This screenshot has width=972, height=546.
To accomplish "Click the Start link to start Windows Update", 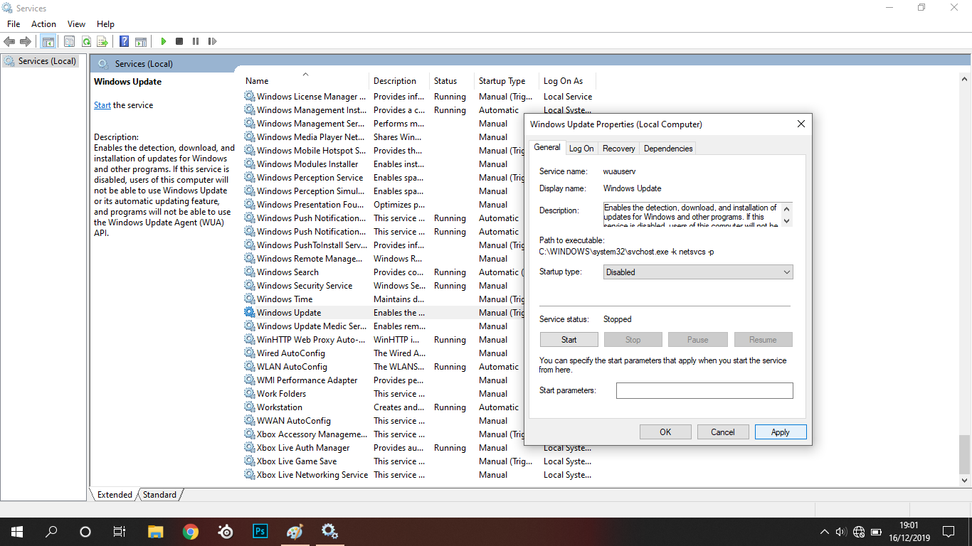I will 102,105.
